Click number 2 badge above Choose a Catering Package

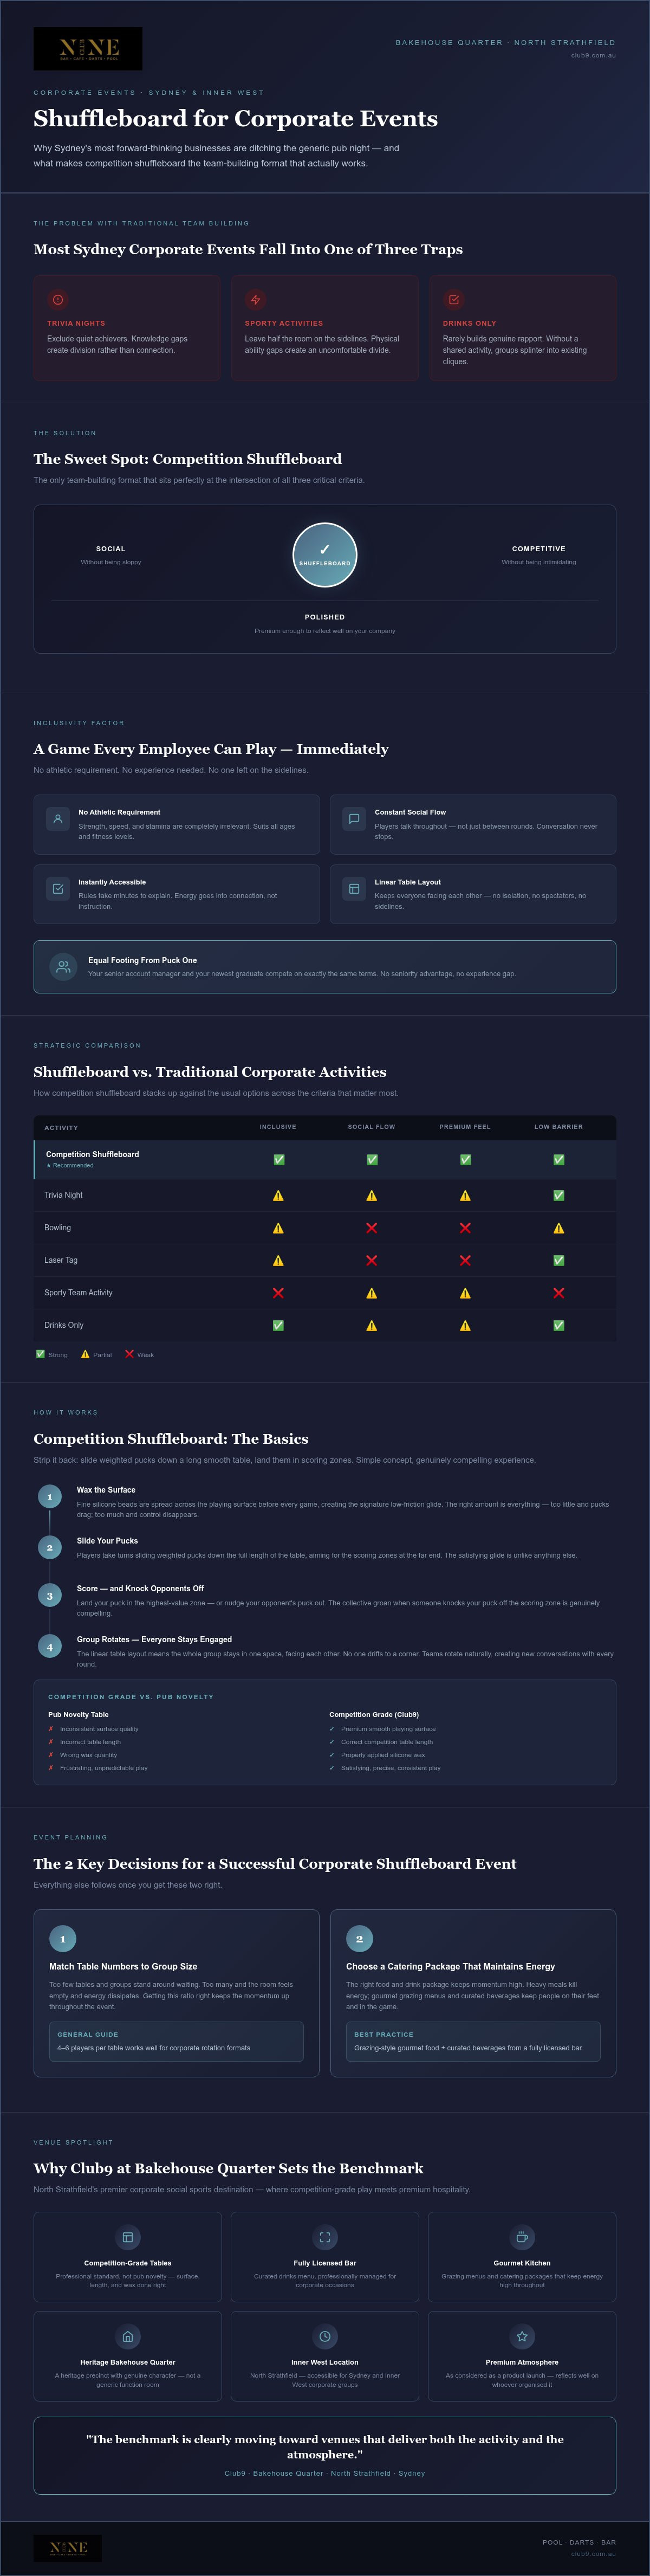[360, 1939]
